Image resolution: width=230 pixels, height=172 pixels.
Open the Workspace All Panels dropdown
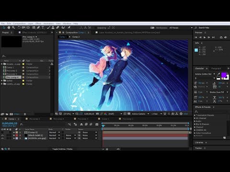181,28
